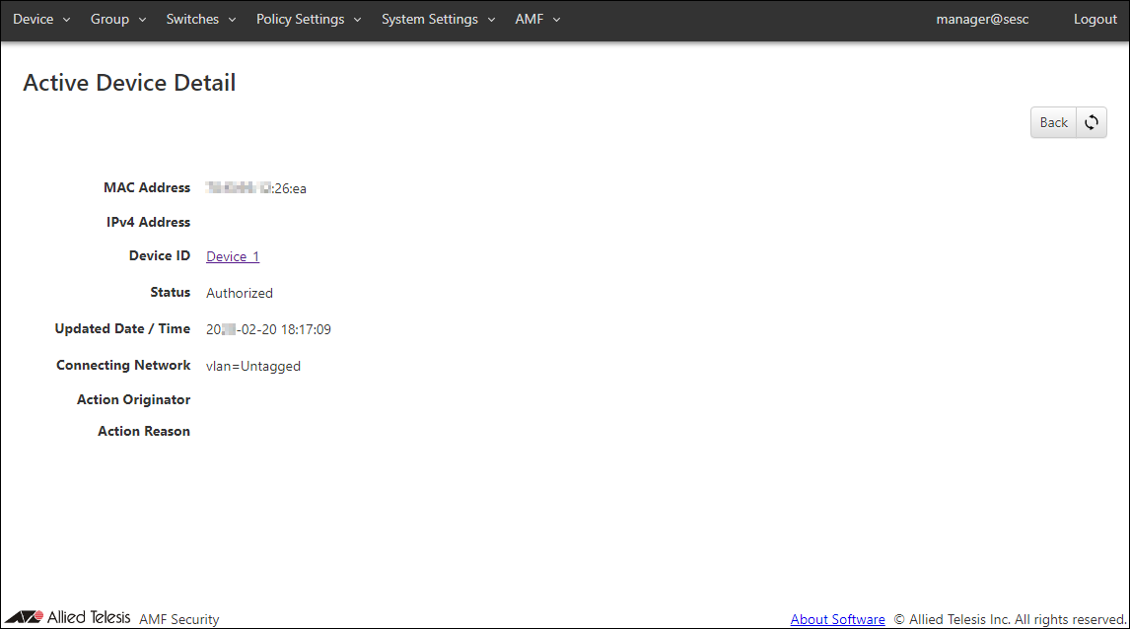
Task: Open the Group menu
Action: [109, 20]
